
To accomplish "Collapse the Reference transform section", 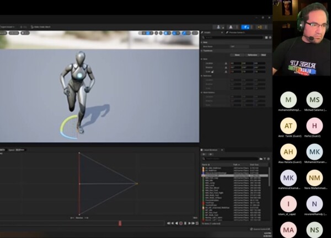I will click(202, 76).
